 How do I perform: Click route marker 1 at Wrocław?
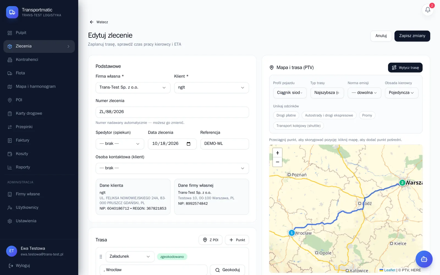[292, 233]
